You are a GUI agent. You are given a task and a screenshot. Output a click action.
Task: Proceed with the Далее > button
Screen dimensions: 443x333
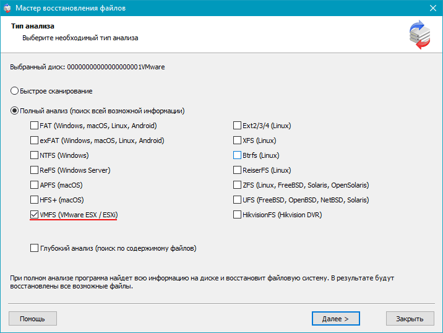click(x=335, y=319)
